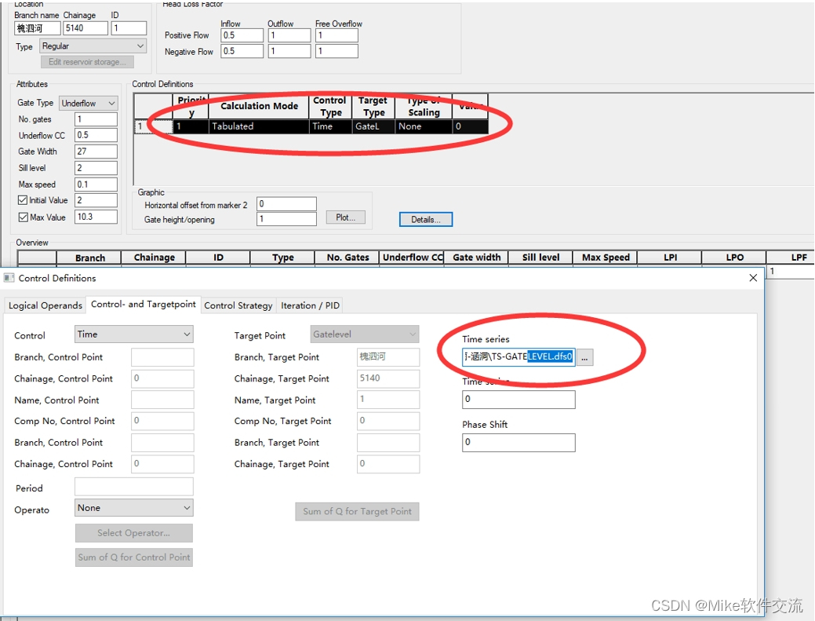Switch to Control- and Targetpoint tab
The width and height of the screenshot is (815, 621).
(x=143, y=305)
